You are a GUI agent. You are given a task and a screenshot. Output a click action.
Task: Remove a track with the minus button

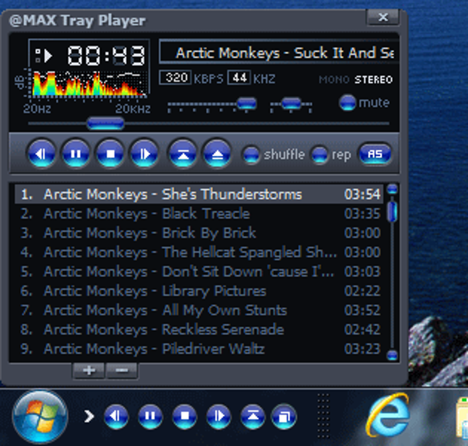(x=122, y=370)
